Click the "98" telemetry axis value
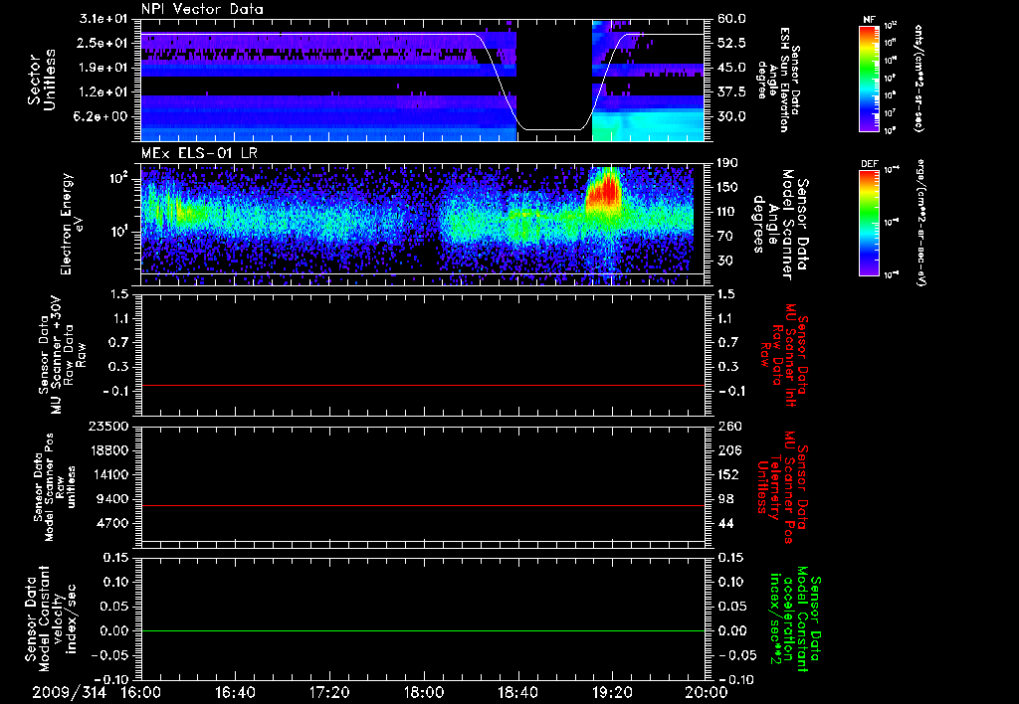 (725, 499)
